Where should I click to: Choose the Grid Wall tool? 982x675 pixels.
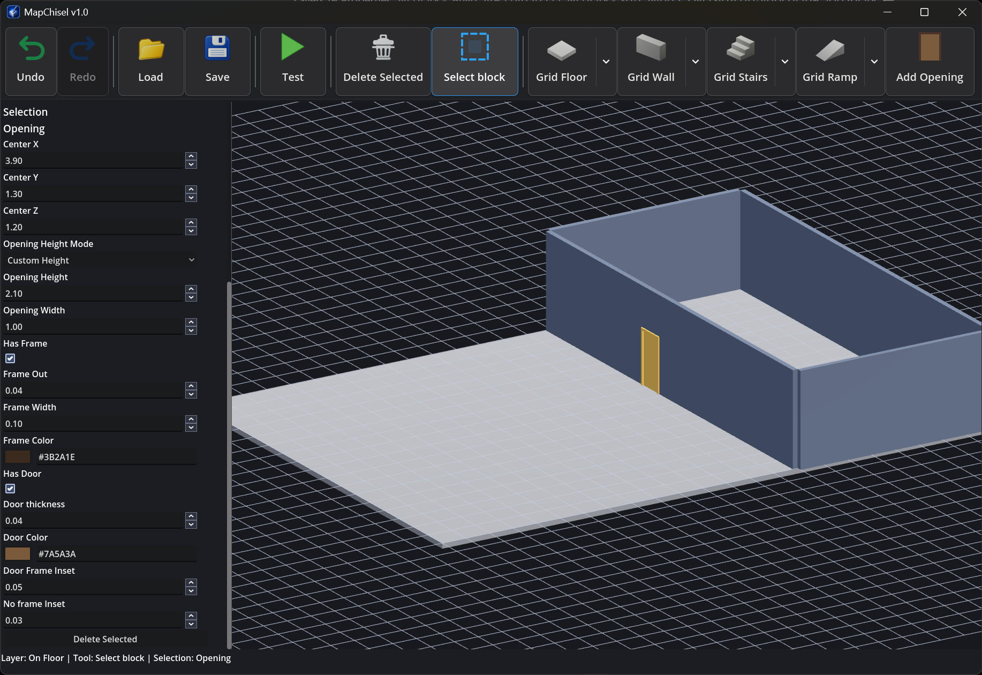651,62
